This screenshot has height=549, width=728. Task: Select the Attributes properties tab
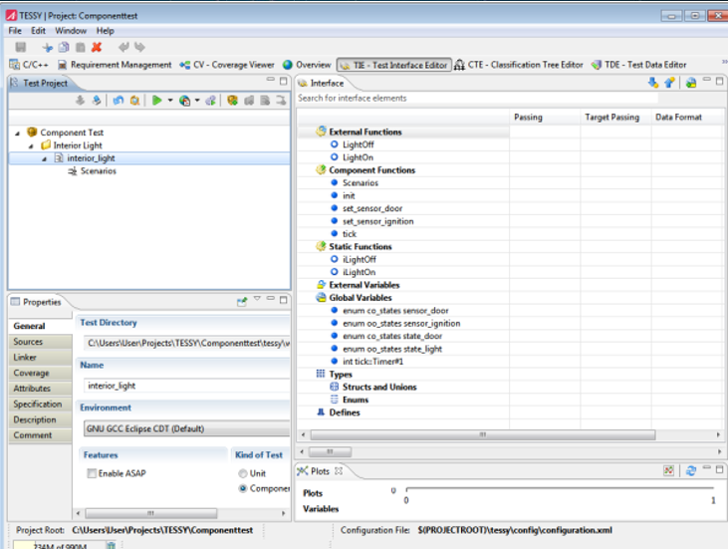pyautogui.click(x=40, y=389)
